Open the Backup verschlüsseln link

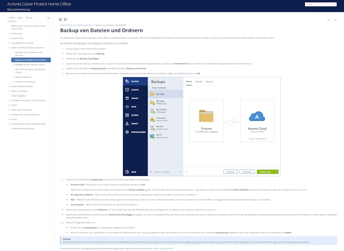257,139
